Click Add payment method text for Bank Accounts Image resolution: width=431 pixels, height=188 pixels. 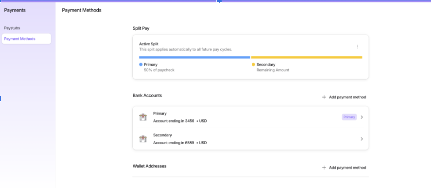point(347,97)
